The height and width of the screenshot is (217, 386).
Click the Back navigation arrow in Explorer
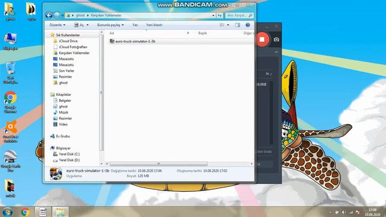[49, 16]
